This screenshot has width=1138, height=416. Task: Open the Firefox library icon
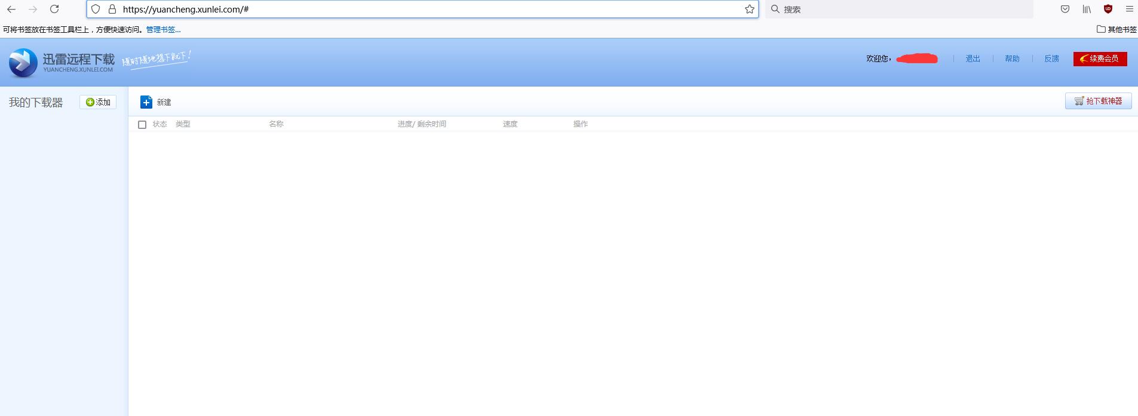click(1086, 9)
